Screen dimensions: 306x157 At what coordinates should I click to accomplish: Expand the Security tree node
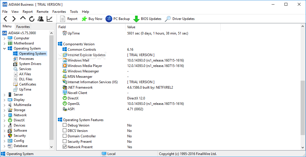pos(5,136)
